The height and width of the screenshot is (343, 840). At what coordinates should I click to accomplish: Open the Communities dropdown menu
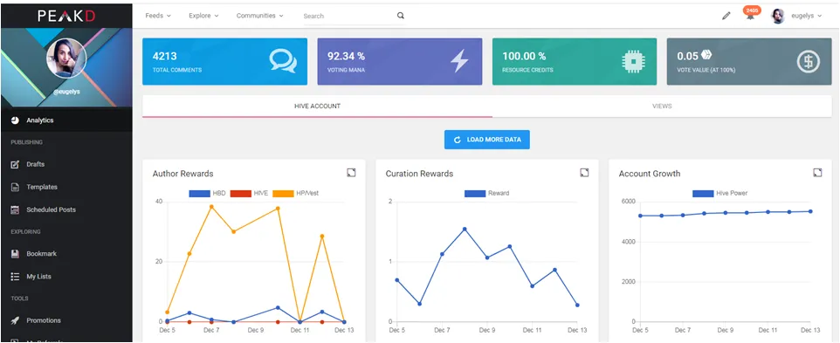[x=260, y=16]
